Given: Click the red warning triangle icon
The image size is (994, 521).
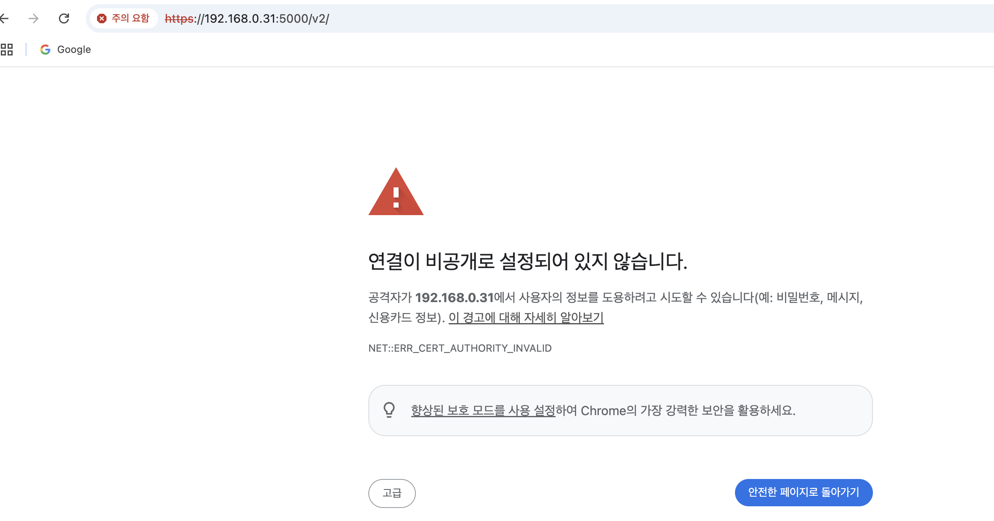Looking at the screenshot, I should tap(396, 193).
